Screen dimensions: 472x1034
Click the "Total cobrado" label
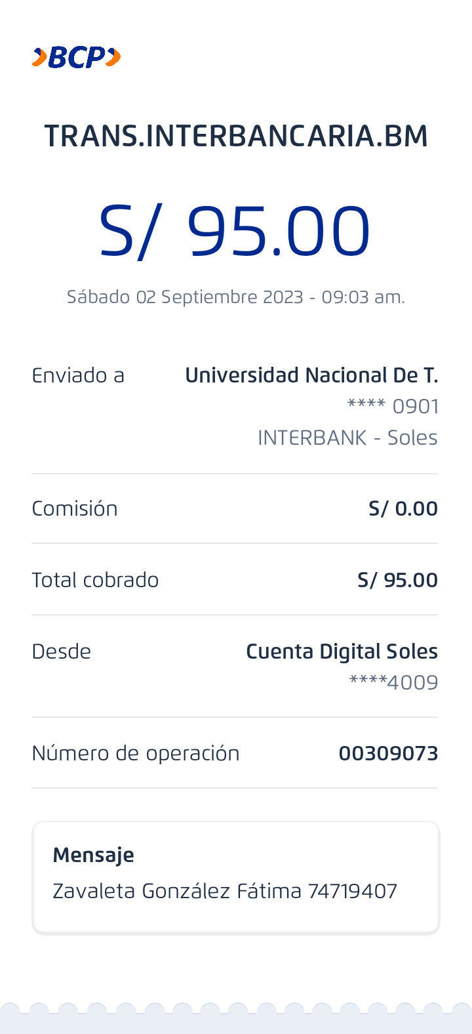pos(95,580)
